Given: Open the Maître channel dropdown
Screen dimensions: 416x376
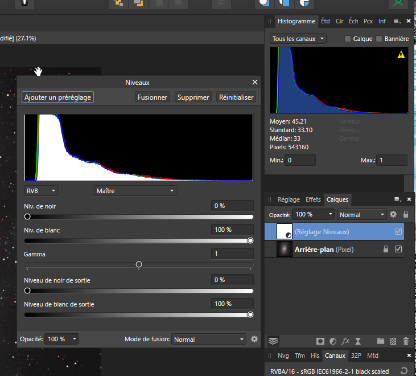Looking at the screenshot, I should click(135, 191).
